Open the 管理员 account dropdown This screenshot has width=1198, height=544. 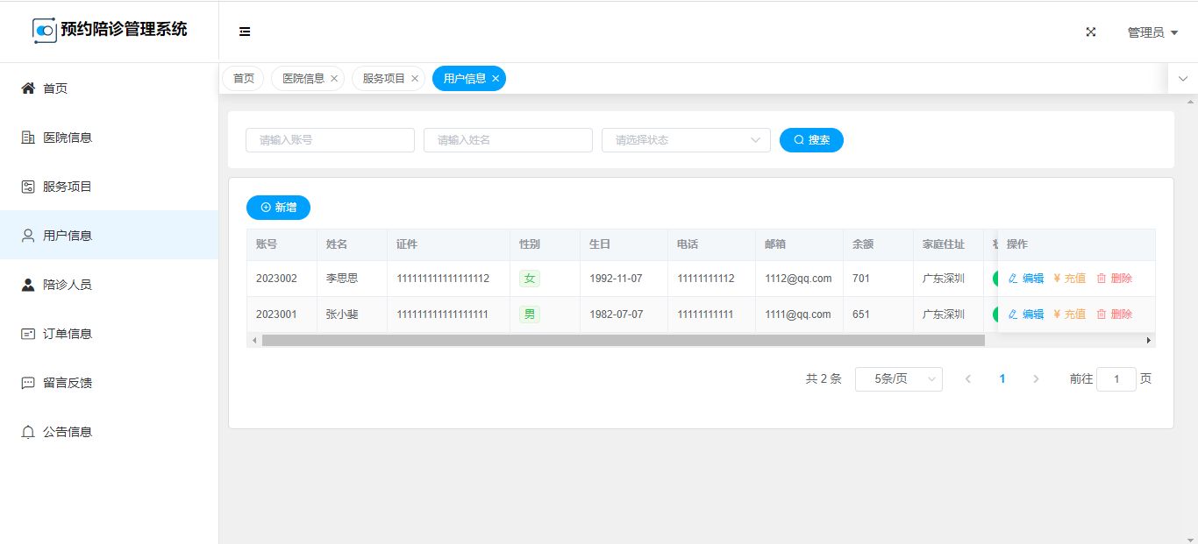tap(1152, 32)
